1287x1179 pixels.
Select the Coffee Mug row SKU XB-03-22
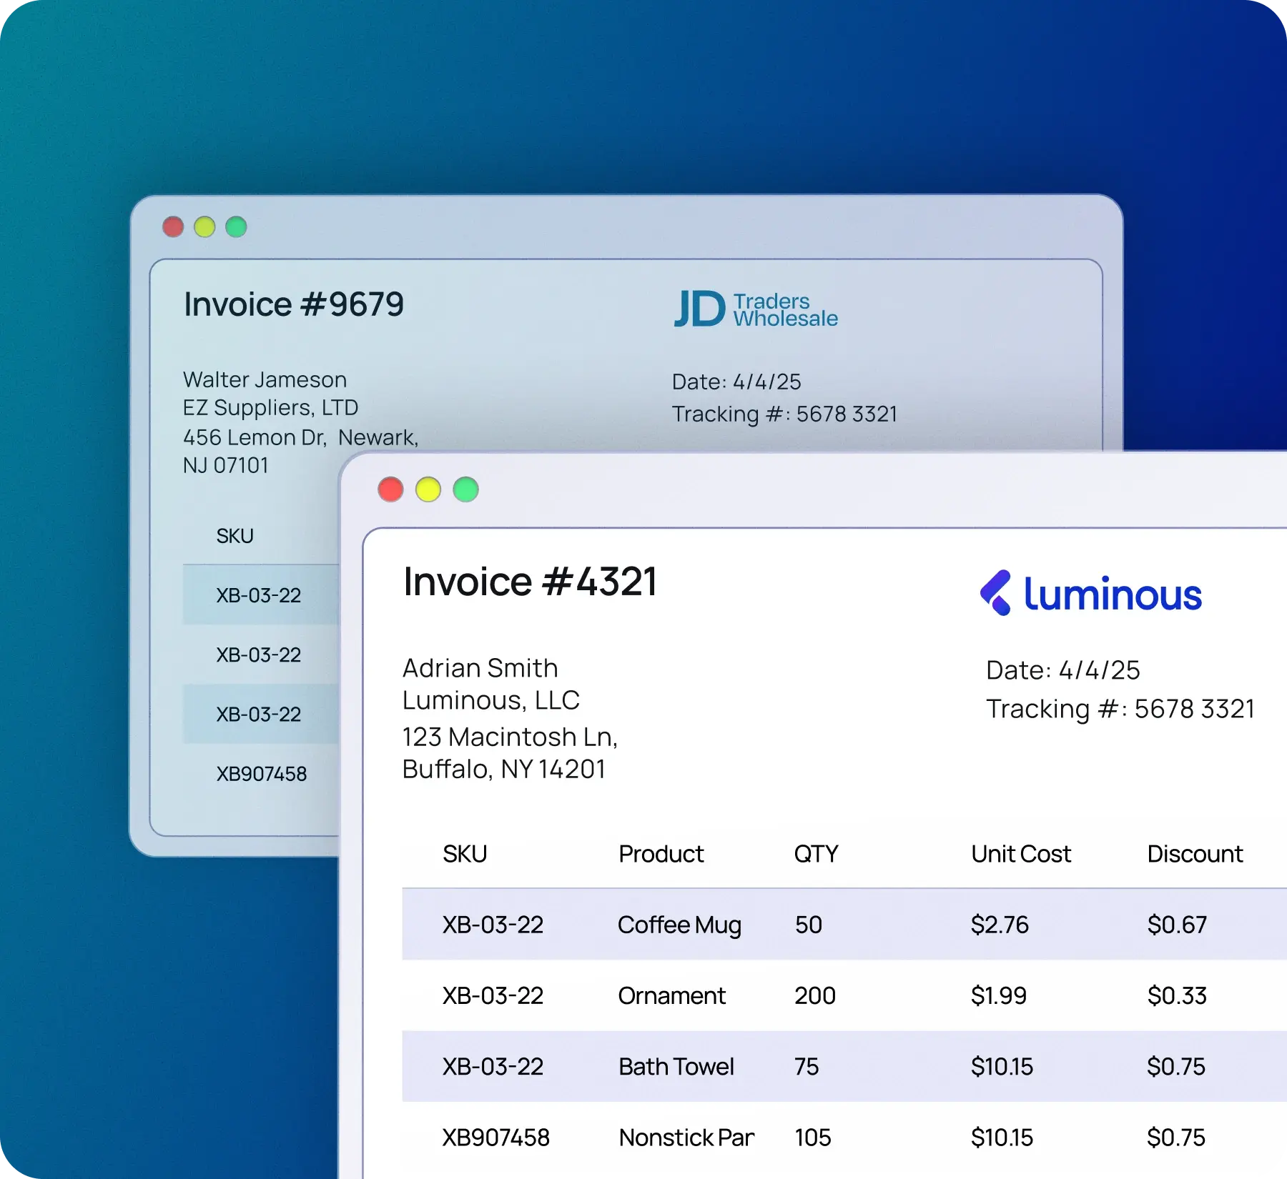coord(493,925)
